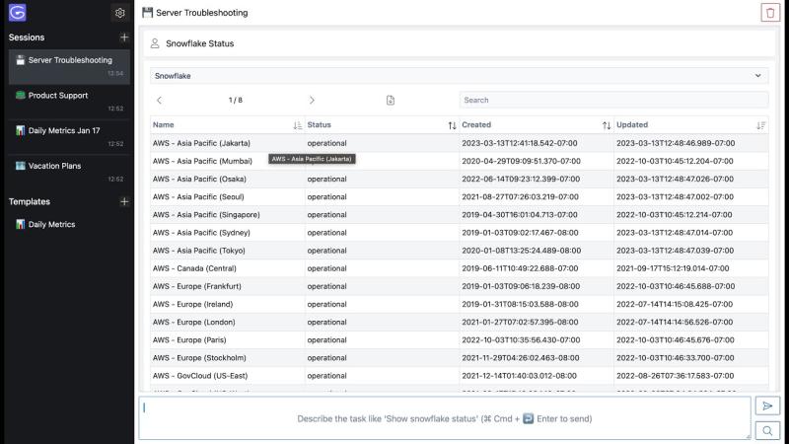The width and height of the screenshot is (789, 444).
Task: Click the magnifier search button
Action: tap(767, 431)
